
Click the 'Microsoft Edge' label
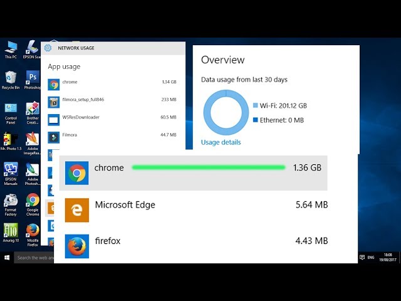(125, 205)
